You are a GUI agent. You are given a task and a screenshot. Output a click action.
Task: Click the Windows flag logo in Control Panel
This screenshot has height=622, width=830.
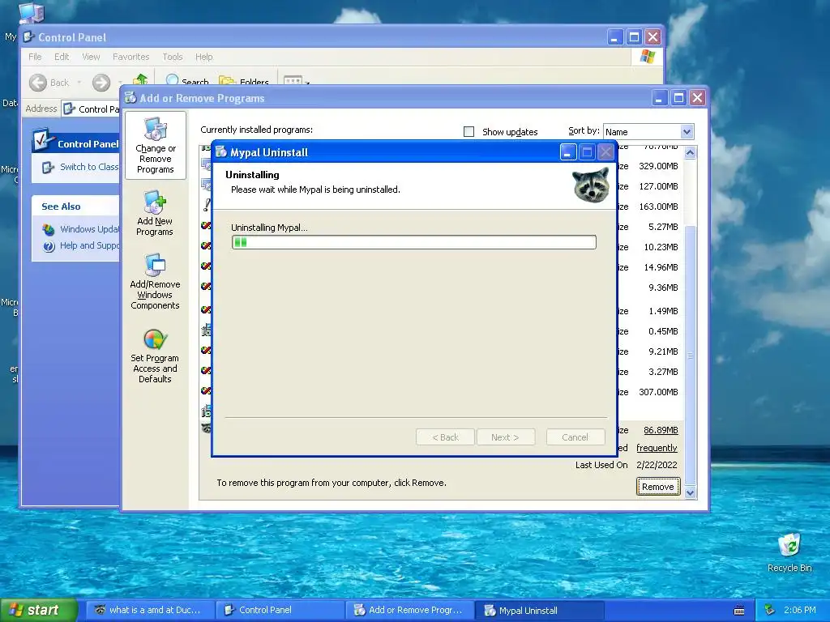648,57
